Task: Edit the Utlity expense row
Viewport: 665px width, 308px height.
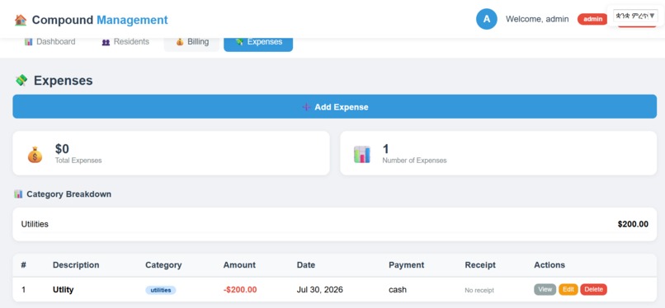Action: tap(568, 289)
